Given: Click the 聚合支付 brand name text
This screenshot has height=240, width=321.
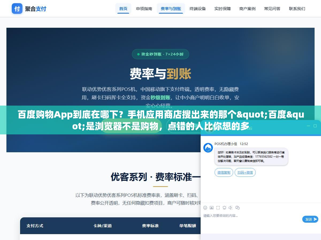Looking at the screenshot, I should click(x=36, y=9).
